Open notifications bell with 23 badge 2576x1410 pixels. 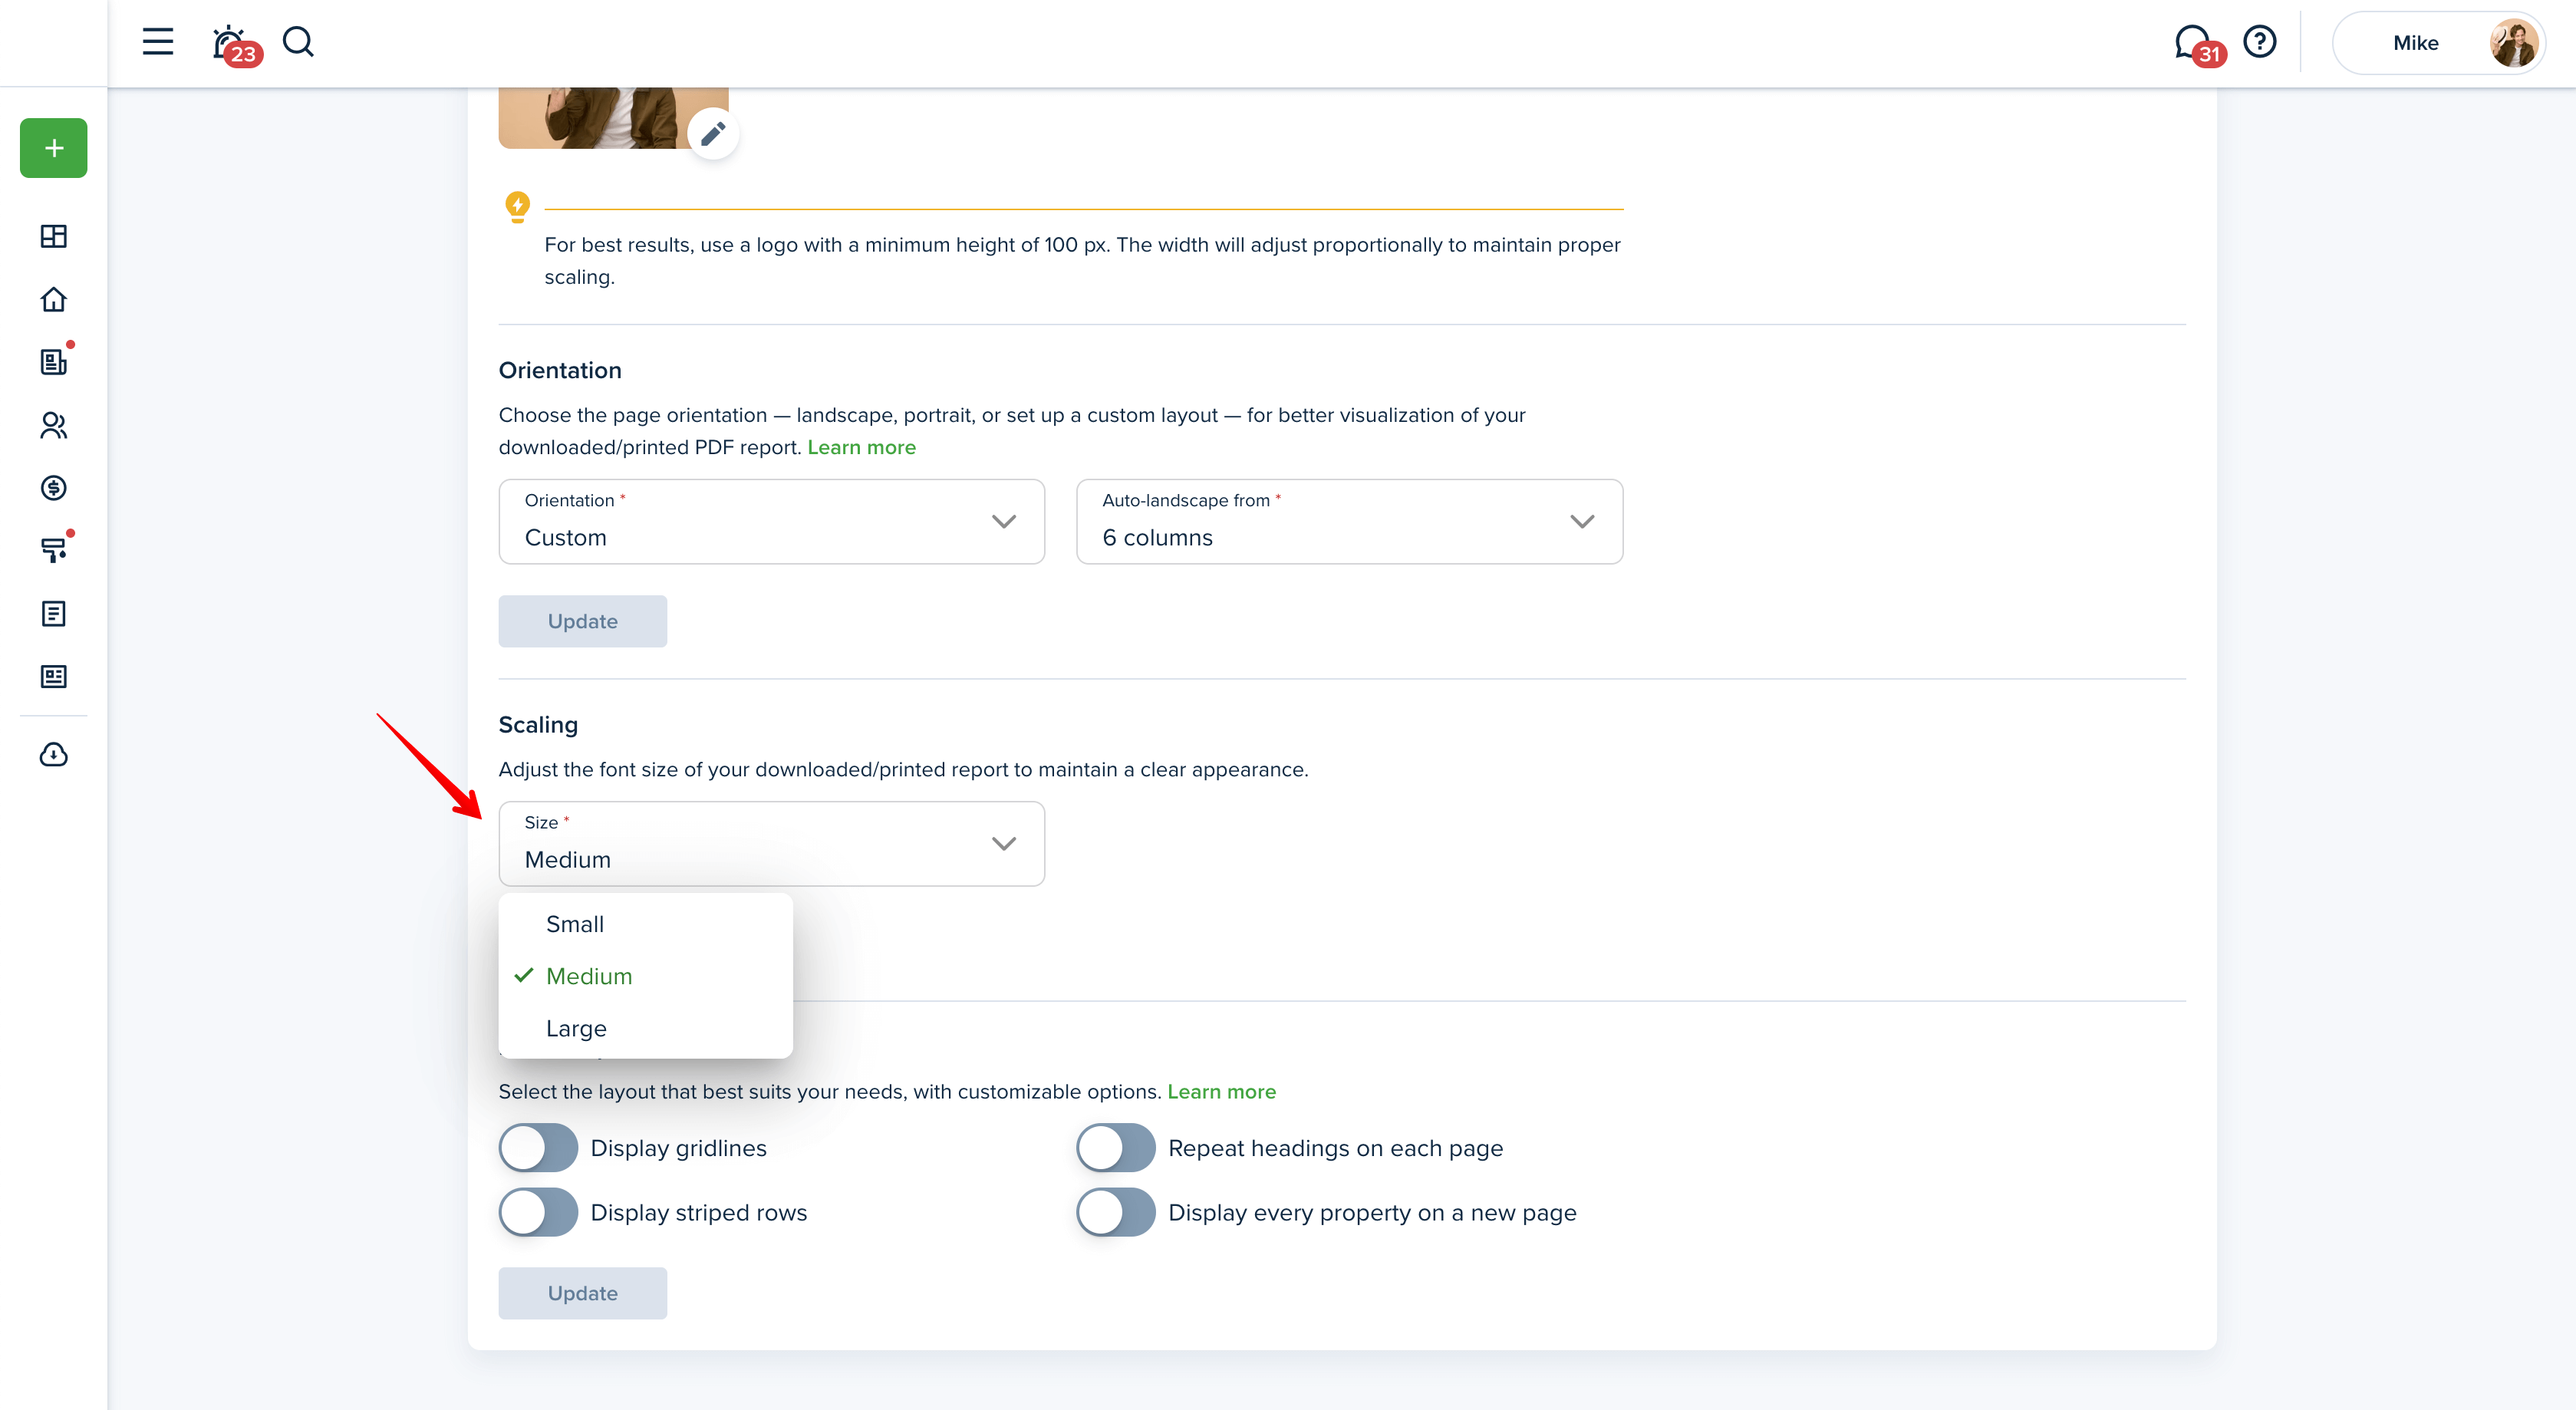(230, 43)
